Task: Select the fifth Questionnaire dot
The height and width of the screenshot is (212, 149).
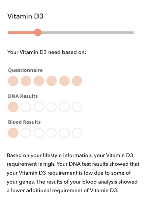Action: [64, 81]
